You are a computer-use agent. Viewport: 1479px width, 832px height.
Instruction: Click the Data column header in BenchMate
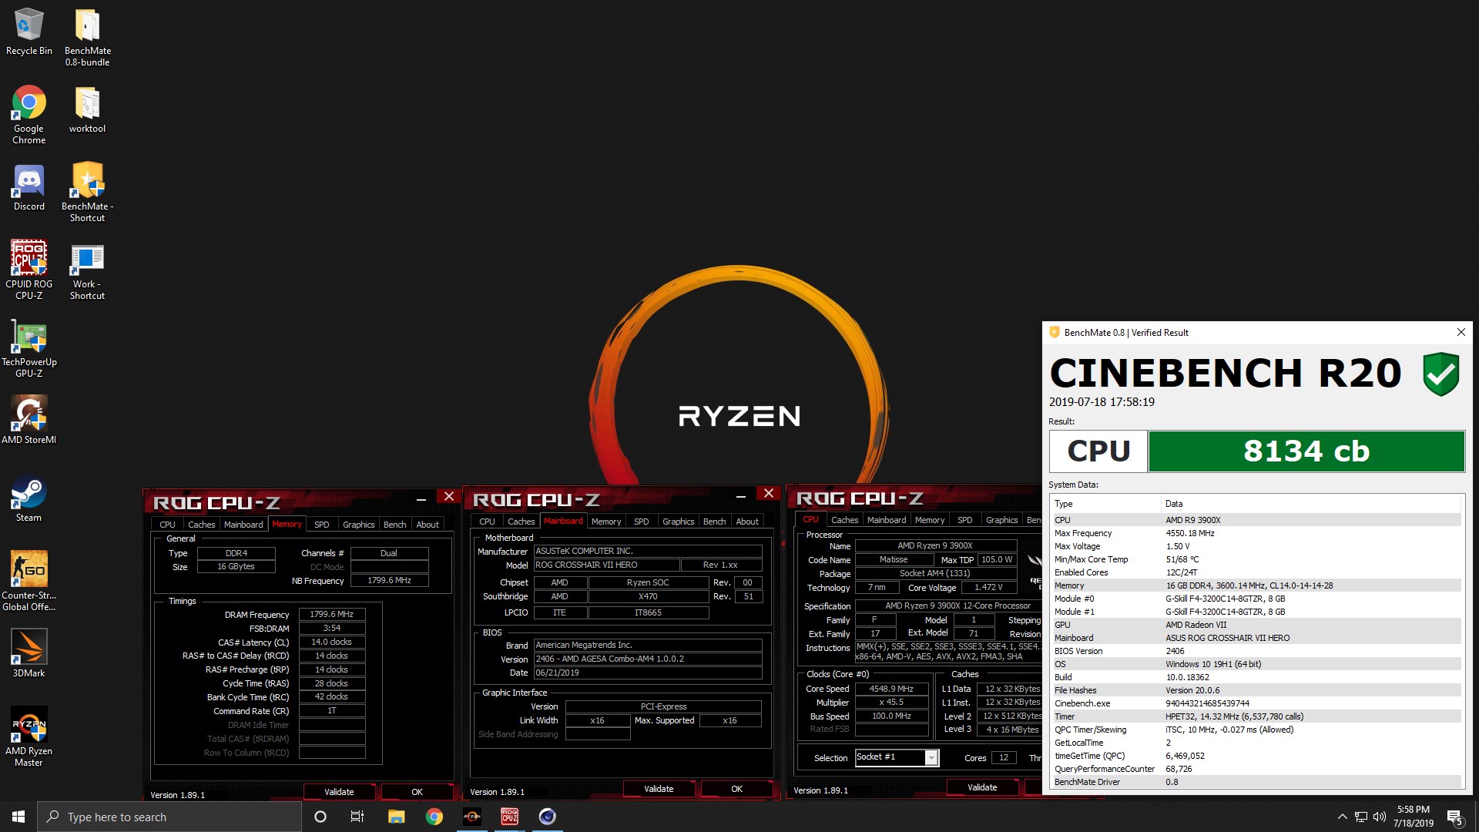click(x=1311, y=504)
